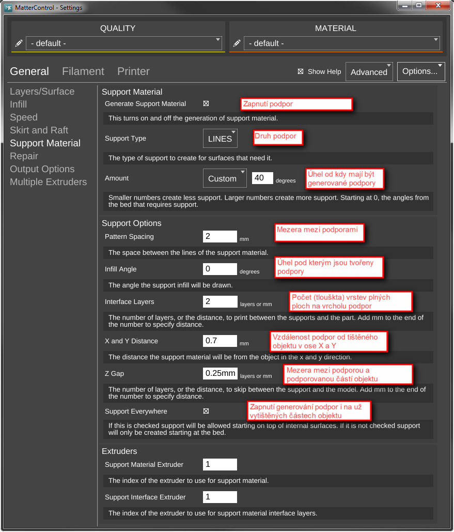
Task: Click the Z Gap value field
Action: pos(220,373)
